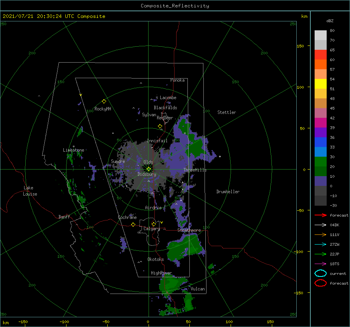This screenshot has width=350, height=327.
Task: Click the Limestone label
Action: [73, 150]
